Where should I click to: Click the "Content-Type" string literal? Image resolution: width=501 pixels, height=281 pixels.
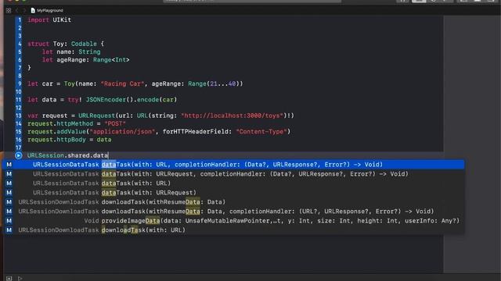click(261, 132)
